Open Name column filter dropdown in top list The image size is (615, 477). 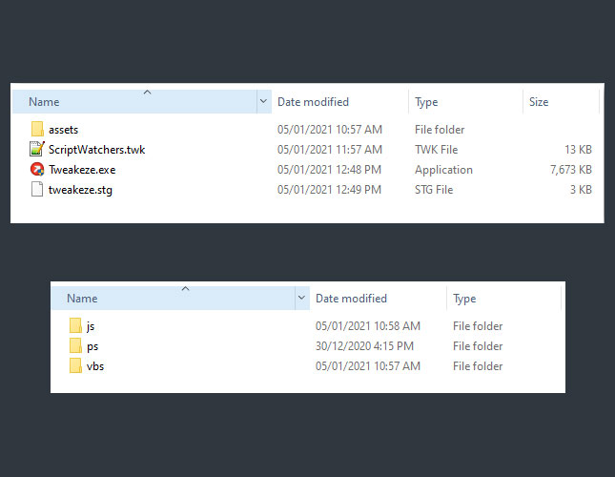[263, 101]
